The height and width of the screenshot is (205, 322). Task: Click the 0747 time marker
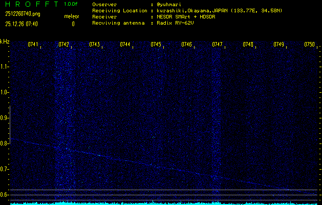(217, 45)
